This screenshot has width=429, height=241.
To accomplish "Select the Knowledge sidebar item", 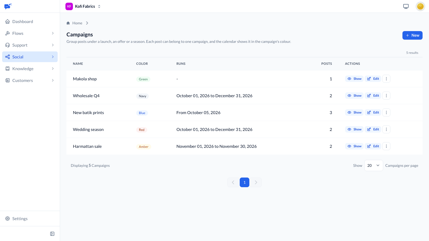I will pos(30,69).
